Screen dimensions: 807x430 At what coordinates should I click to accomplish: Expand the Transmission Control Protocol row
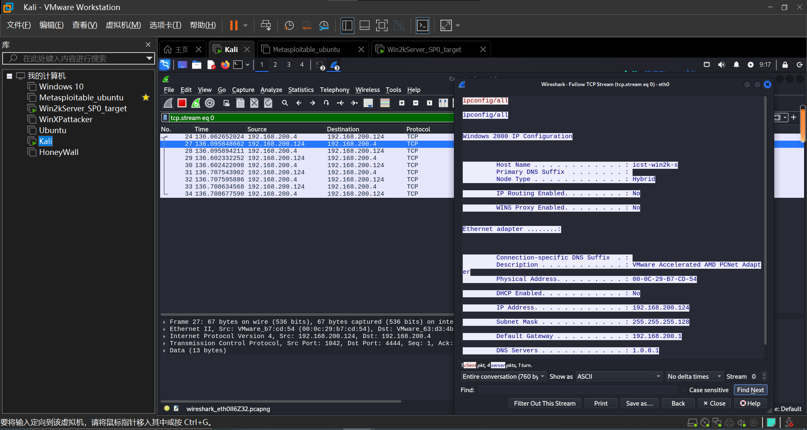tap(164, 343)
